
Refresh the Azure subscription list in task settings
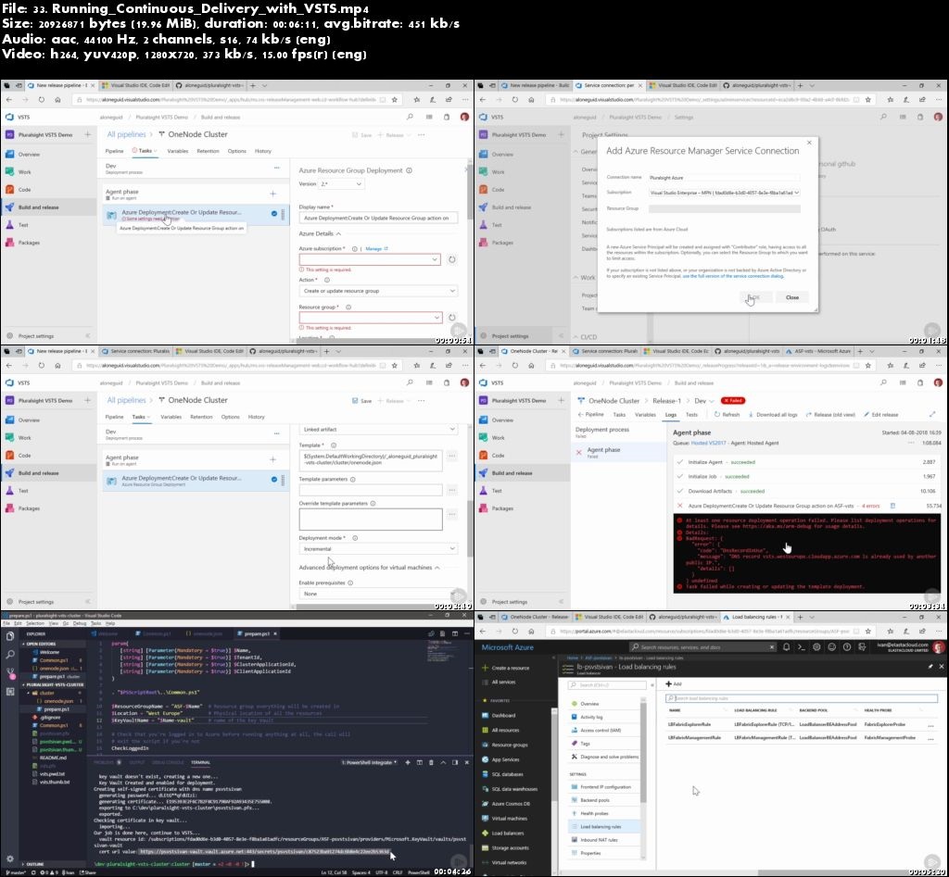point(451,259)
